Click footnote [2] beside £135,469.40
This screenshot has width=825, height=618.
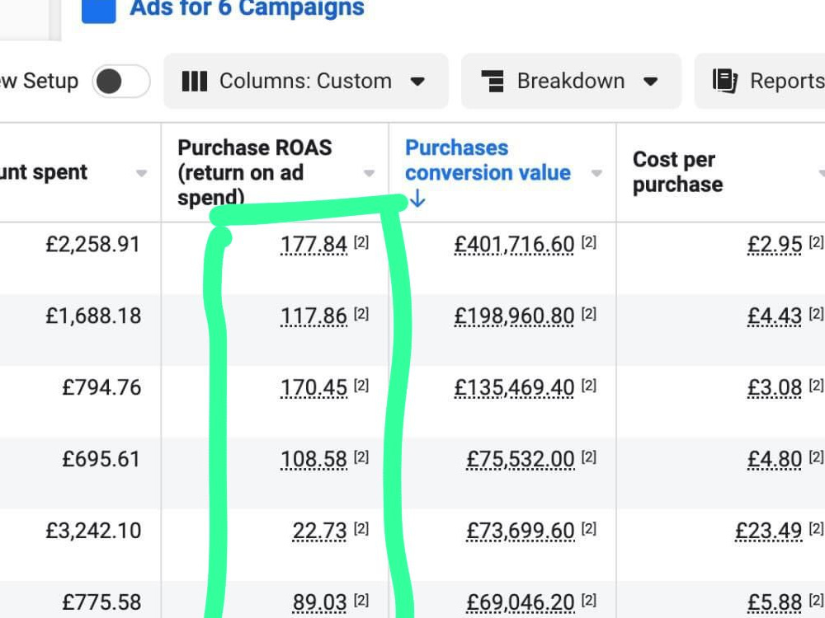click(x=589, y=385)
